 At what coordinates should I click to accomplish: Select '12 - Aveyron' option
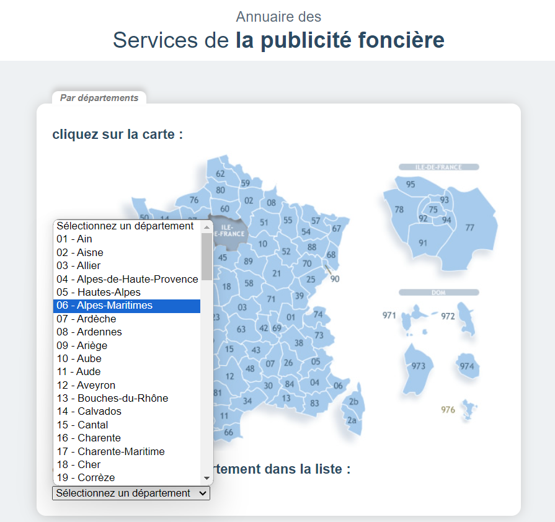(127, 385)
